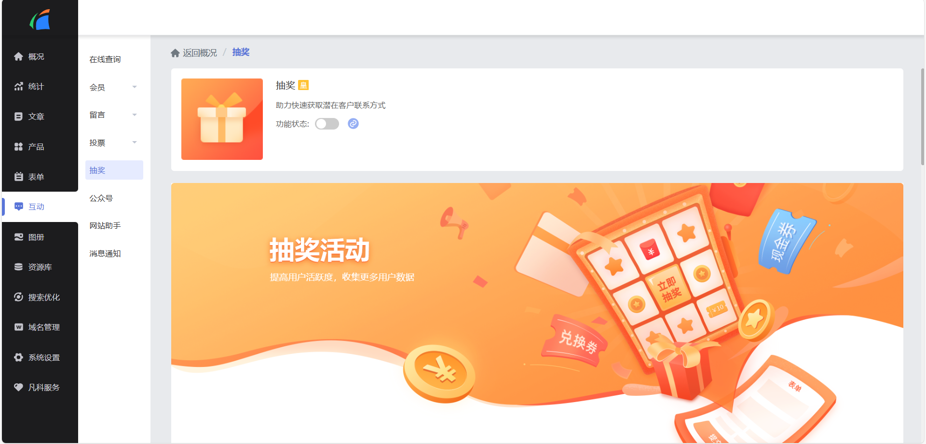Click the 网站助手 link

[105, 225]
